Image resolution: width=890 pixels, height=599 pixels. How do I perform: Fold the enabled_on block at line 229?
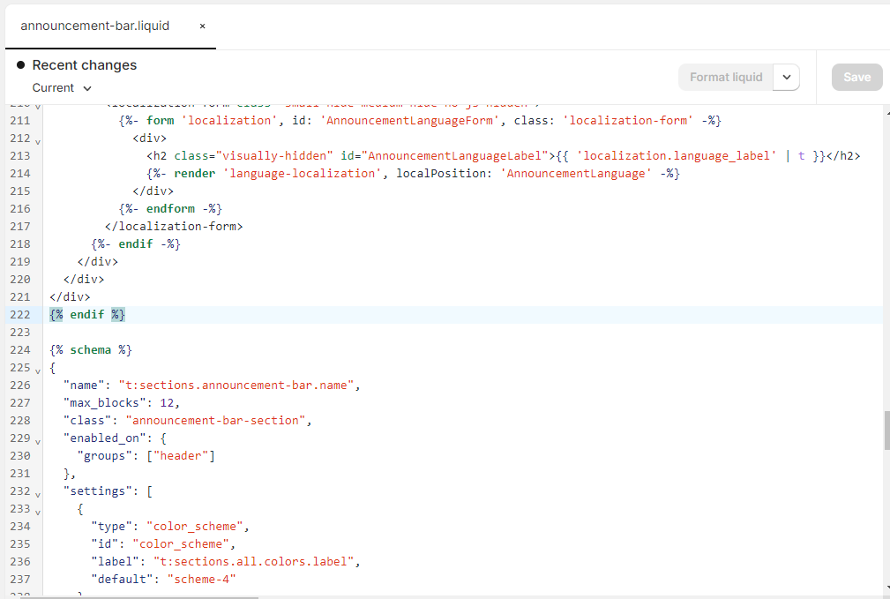tap(38, 439)
